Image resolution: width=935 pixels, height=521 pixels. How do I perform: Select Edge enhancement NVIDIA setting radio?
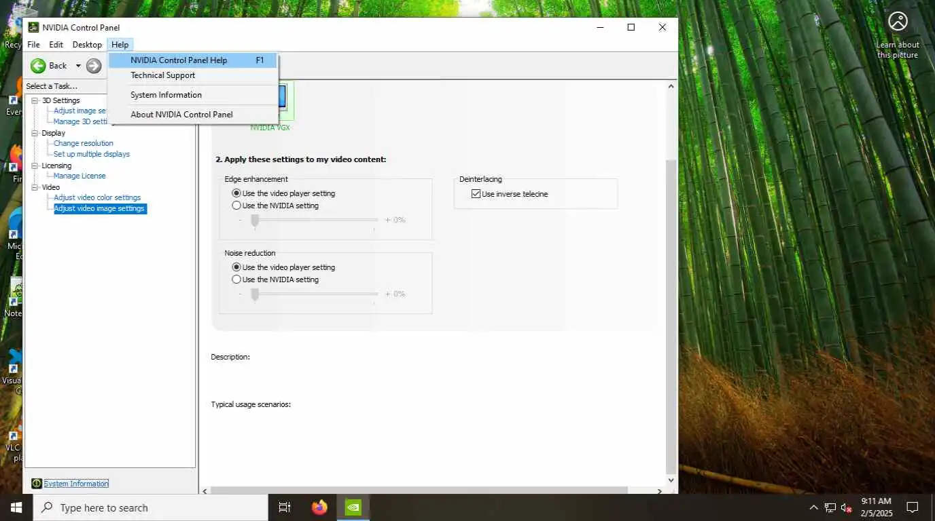(x=236, y=206)
